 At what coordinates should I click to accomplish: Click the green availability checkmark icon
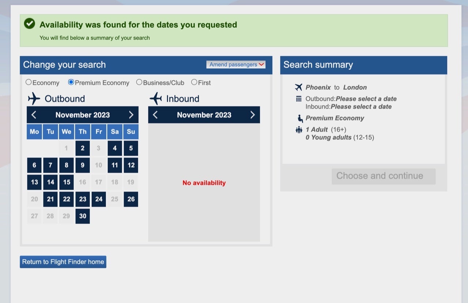click(29, 24)
